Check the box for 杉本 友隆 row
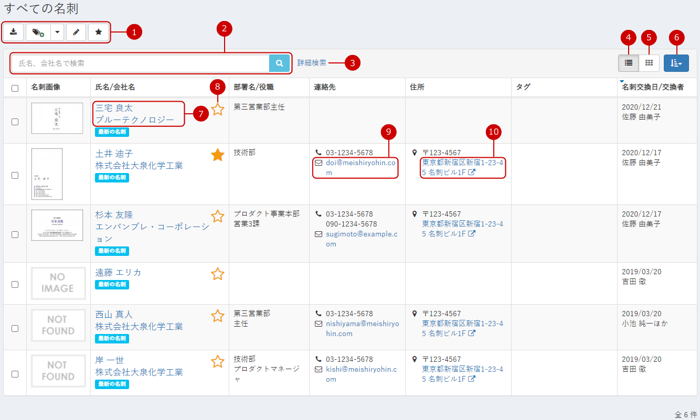Image resolution: width=700 pixels, height=420 pixels. (15, 234)
